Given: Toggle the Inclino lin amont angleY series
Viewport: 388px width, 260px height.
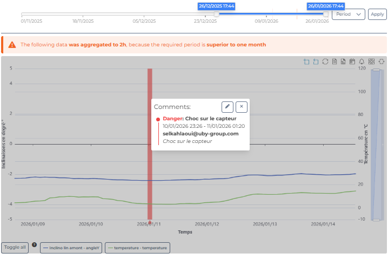Looking at the screenshot, I should pyautogui.click(x=71, y=248).
